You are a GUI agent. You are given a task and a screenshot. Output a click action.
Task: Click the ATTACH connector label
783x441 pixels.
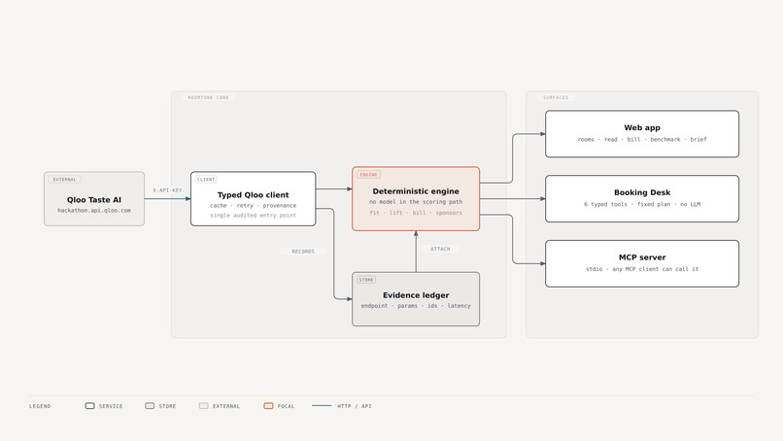click(440, 249)
